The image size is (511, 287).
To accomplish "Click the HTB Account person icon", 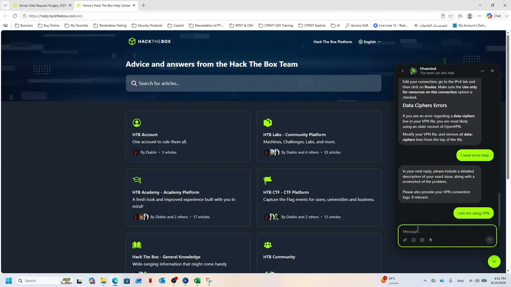I will [x=137, y=123].
